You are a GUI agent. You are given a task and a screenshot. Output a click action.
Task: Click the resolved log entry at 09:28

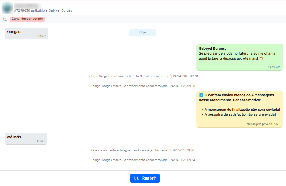click(143, 86)
